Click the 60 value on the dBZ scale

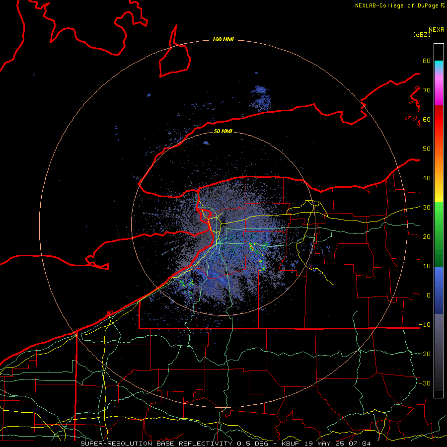(x=427, y=120)
